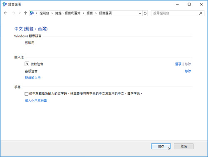Open address bar history dropdown
208x157 pixels.
pos(140,13)
